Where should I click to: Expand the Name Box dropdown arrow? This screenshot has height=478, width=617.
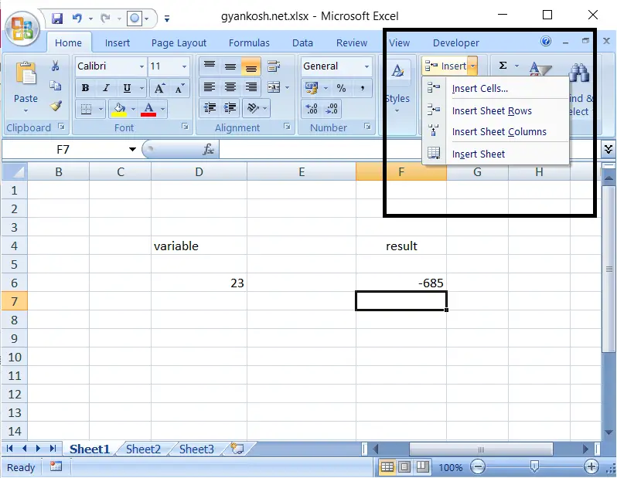click(133, 149)
